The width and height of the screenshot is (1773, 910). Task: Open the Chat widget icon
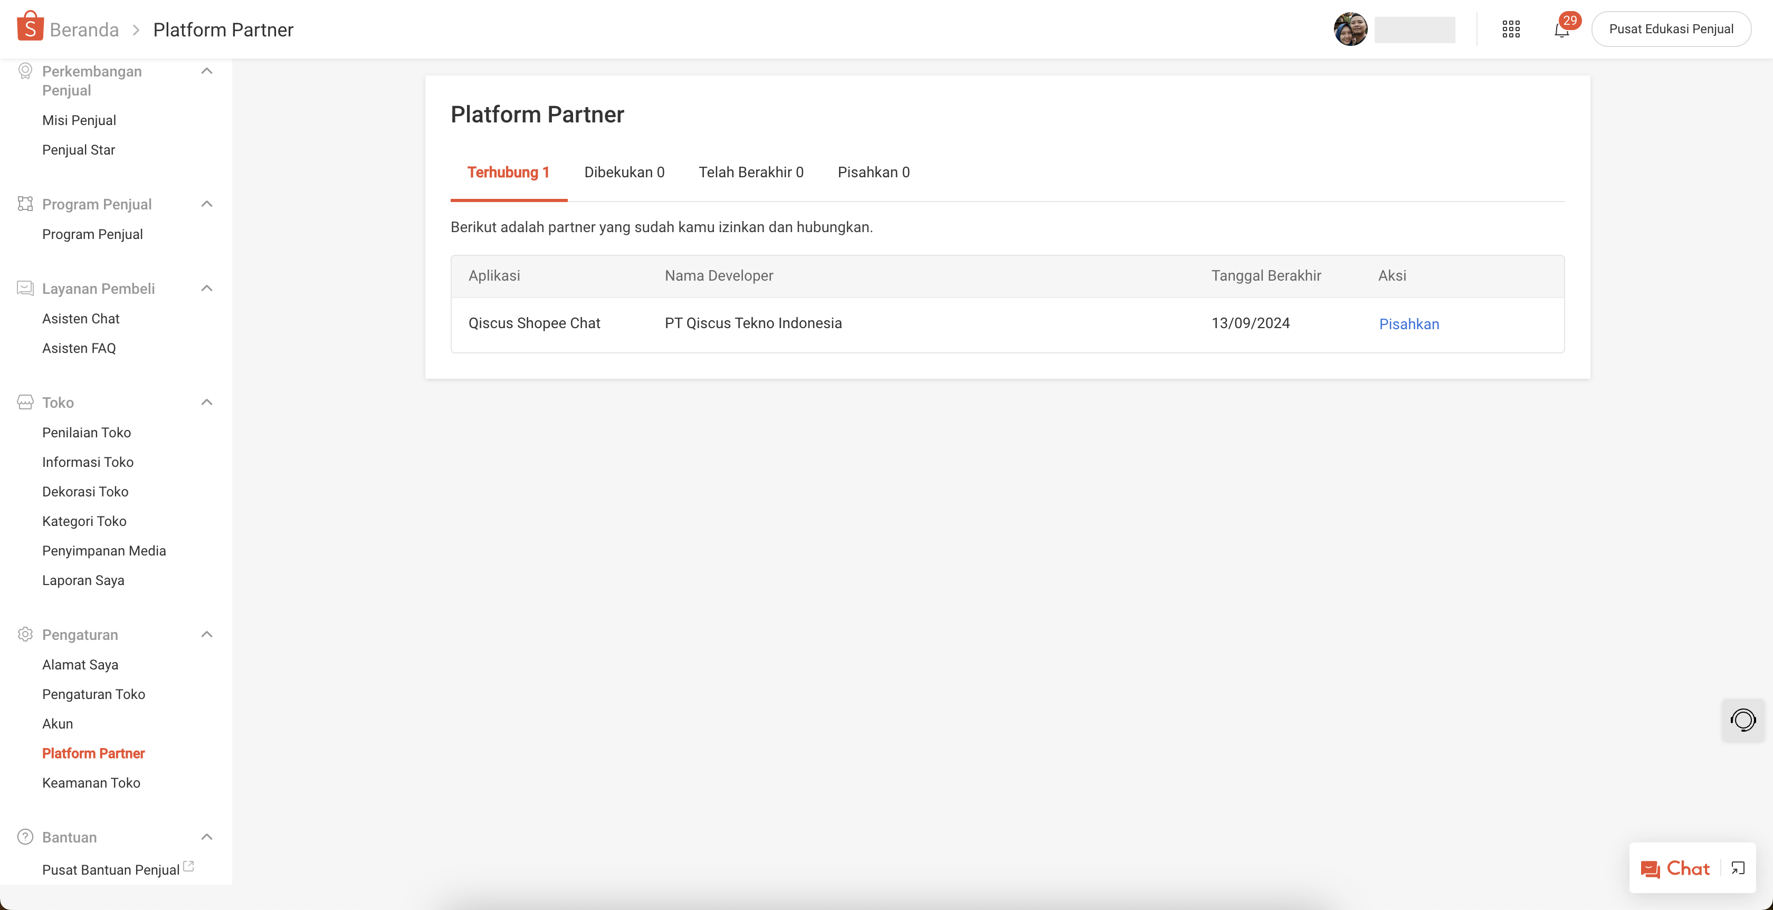click(x=1650, y=869)
